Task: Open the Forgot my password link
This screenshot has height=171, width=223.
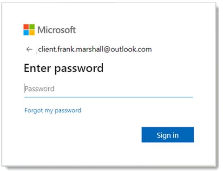Action: click(53, 111)
